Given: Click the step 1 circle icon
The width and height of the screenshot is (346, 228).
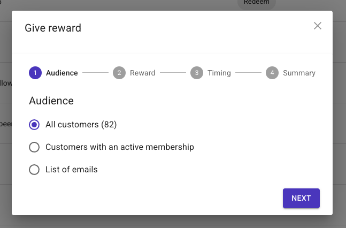Looking at the screenshot, I should [x=35, y=73].
